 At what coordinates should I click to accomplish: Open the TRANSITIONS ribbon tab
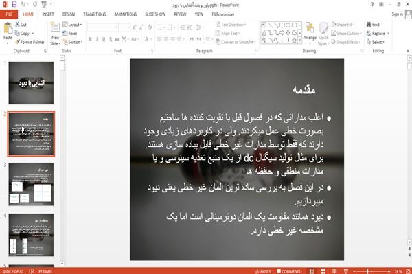tap(95, 14)
